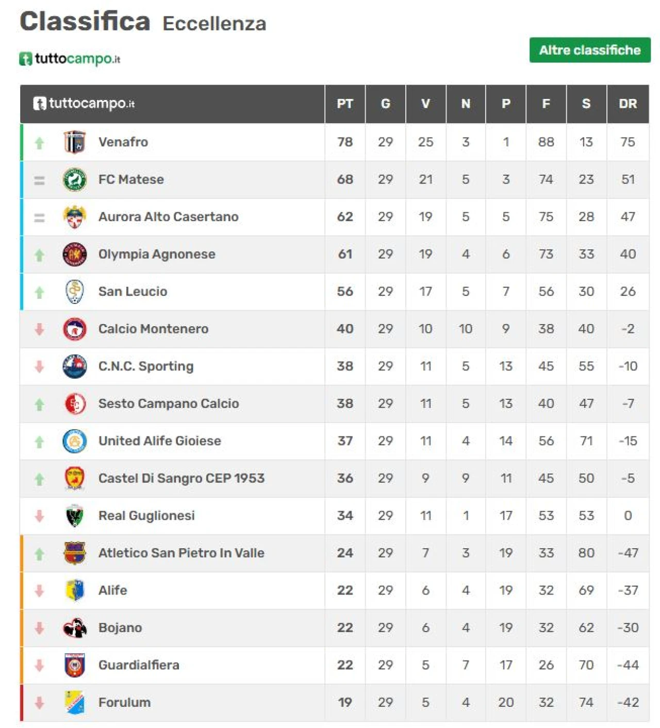
Task: Open the Atletico San Pietro In Valle link
Action: click(181, 553)
